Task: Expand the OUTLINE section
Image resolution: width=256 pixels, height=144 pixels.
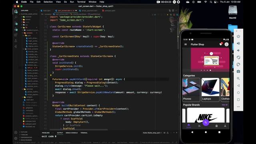Action: 24,132
